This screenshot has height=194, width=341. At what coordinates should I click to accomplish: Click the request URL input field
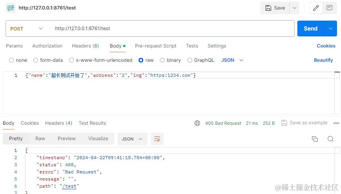point(172,29)
